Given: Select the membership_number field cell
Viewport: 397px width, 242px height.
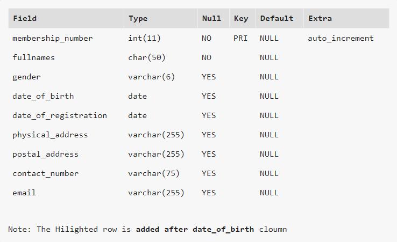Looking at the screenshot, I should (x=53, y=38).
